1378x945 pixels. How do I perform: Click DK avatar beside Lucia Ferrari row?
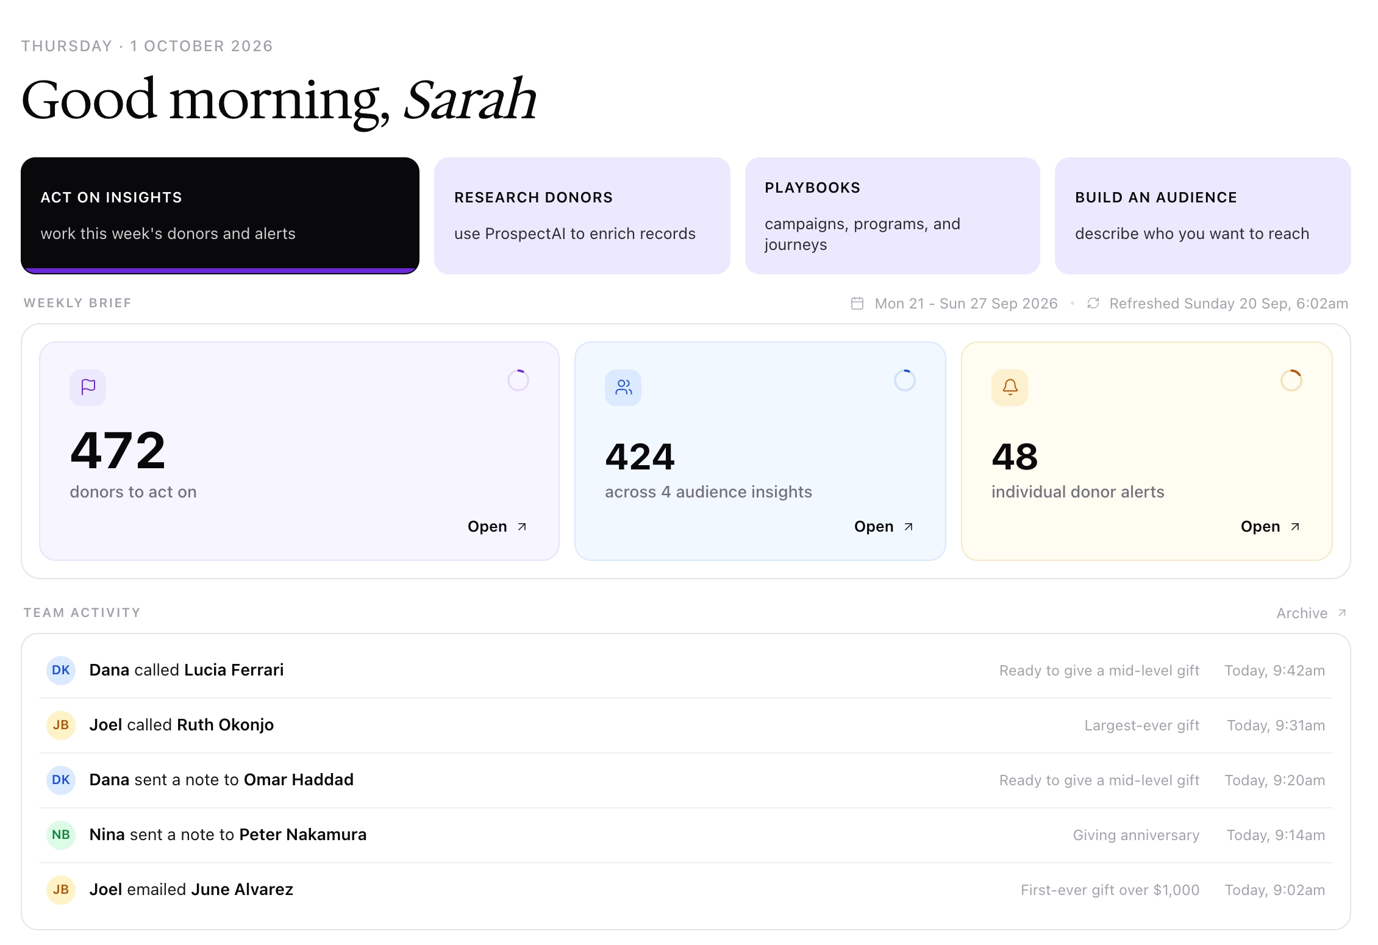(61, 670)
